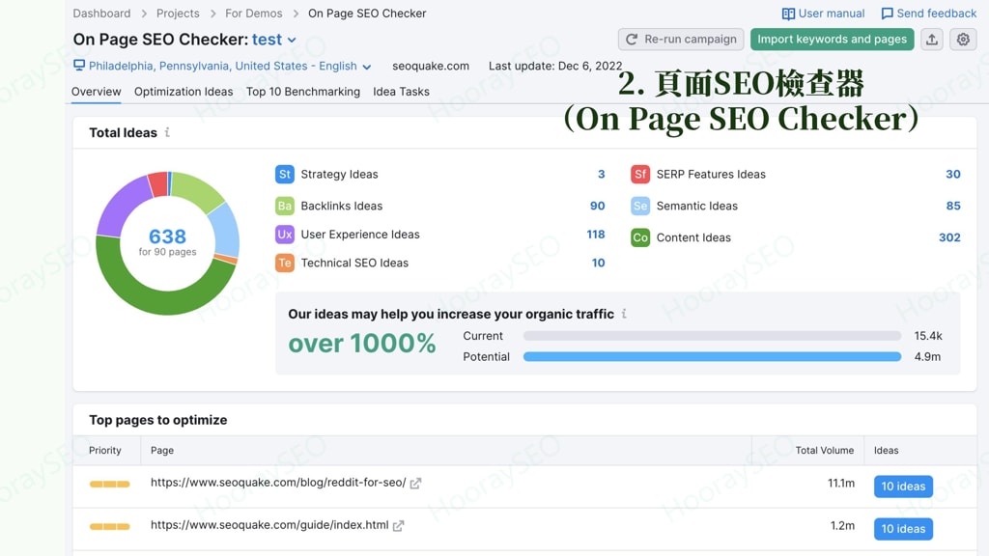Viewport: 989px width, 556px height.
Task: Switch to the Optimization Ideas tab
Action: [x=184, y=92]
